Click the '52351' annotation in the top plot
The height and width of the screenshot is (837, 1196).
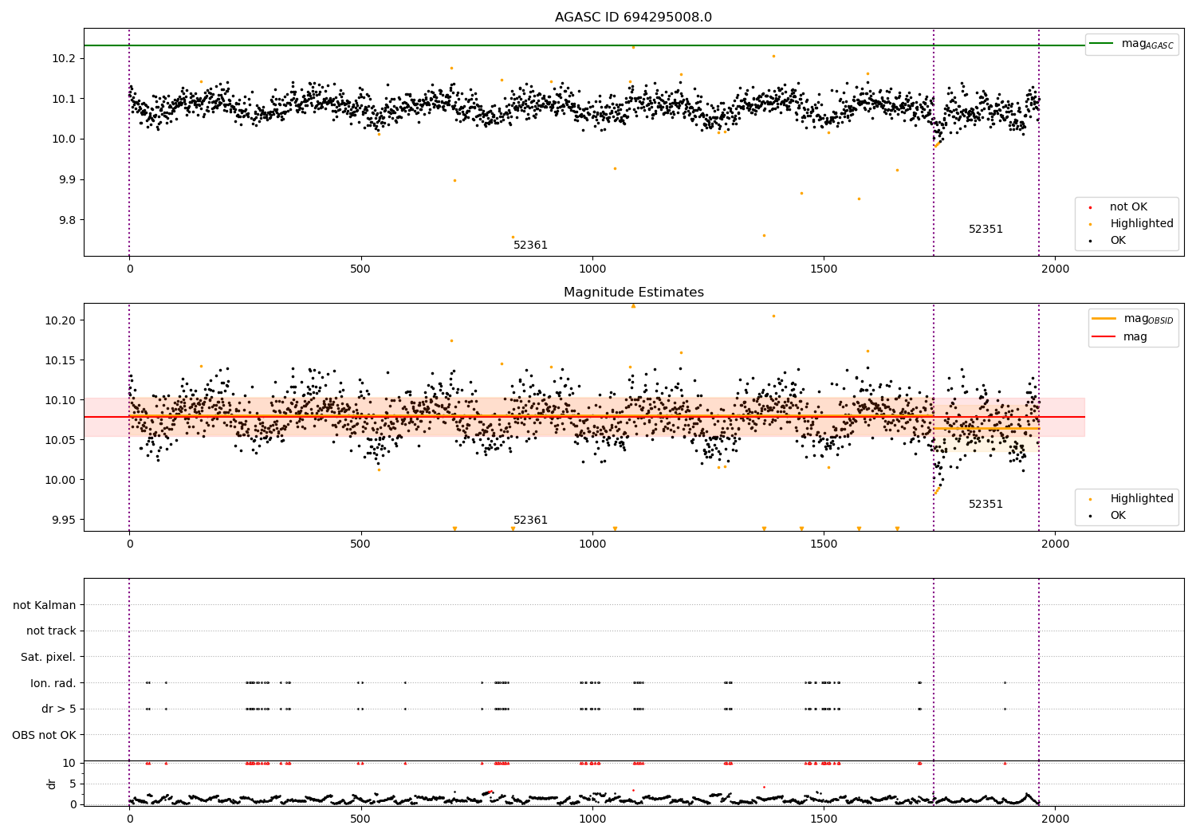pyautogui.click(x=986, y=230)
